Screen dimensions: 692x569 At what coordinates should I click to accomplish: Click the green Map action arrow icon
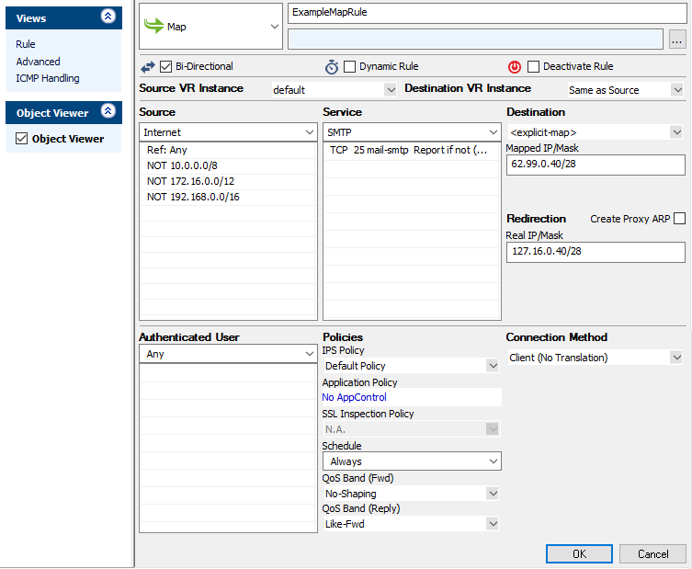point(154,26)
